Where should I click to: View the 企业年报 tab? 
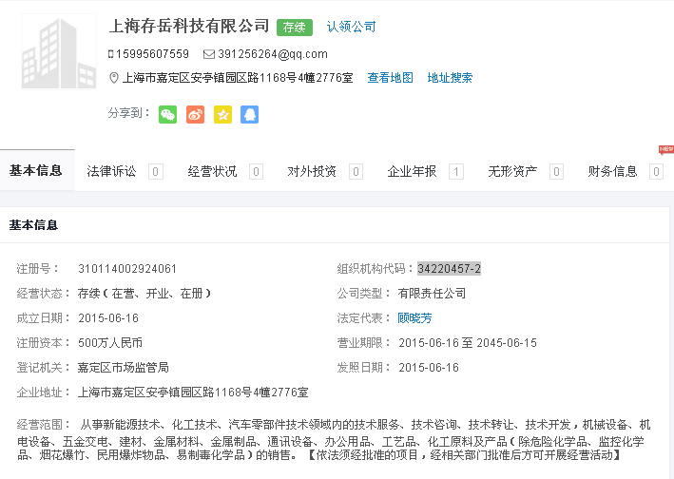pyautogui.click(x=412, y=172)
